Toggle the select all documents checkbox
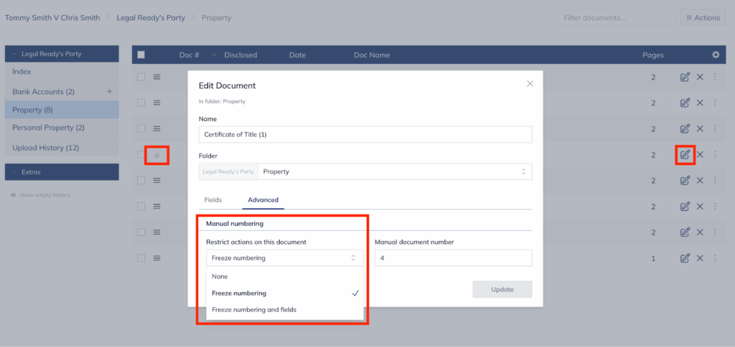 [x=141, y=54]
